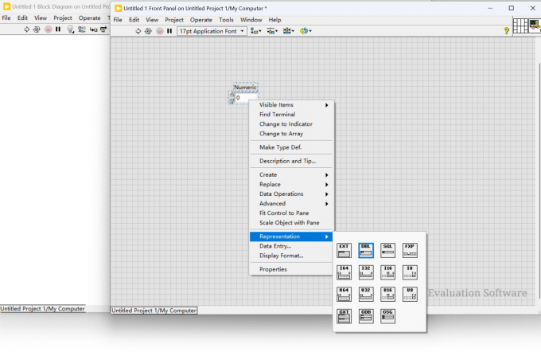
Task: Click Step Over in Block Diagram toolbar
Action: point(103,29)
